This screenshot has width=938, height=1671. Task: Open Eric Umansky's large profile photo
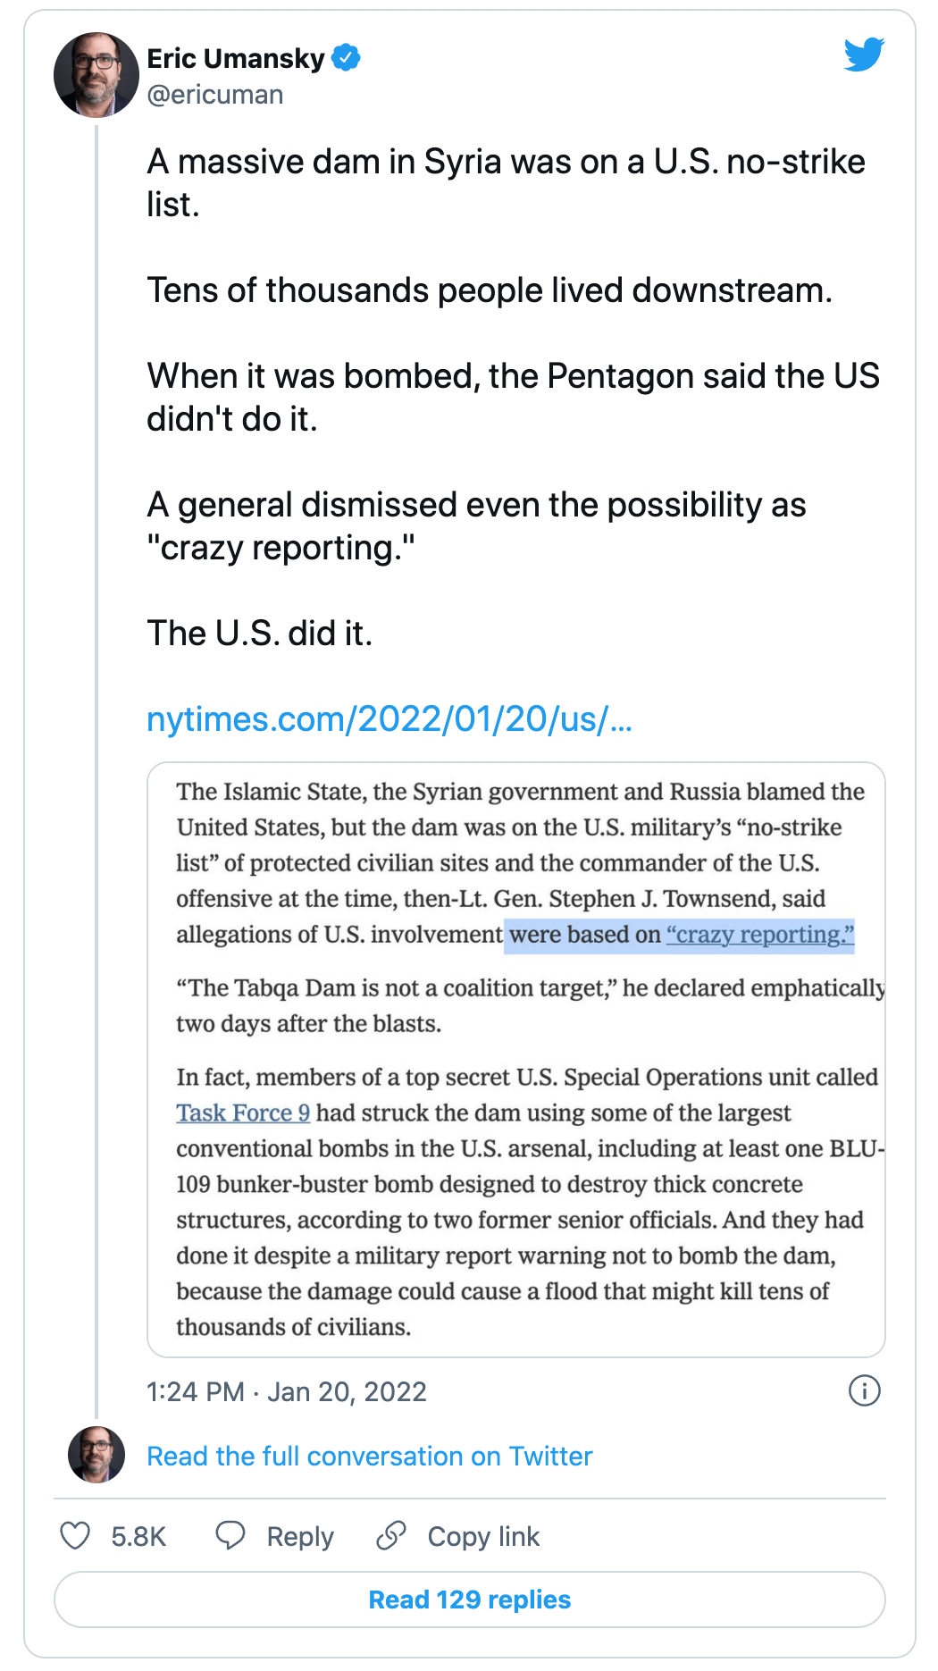click(x=96, y=75)
